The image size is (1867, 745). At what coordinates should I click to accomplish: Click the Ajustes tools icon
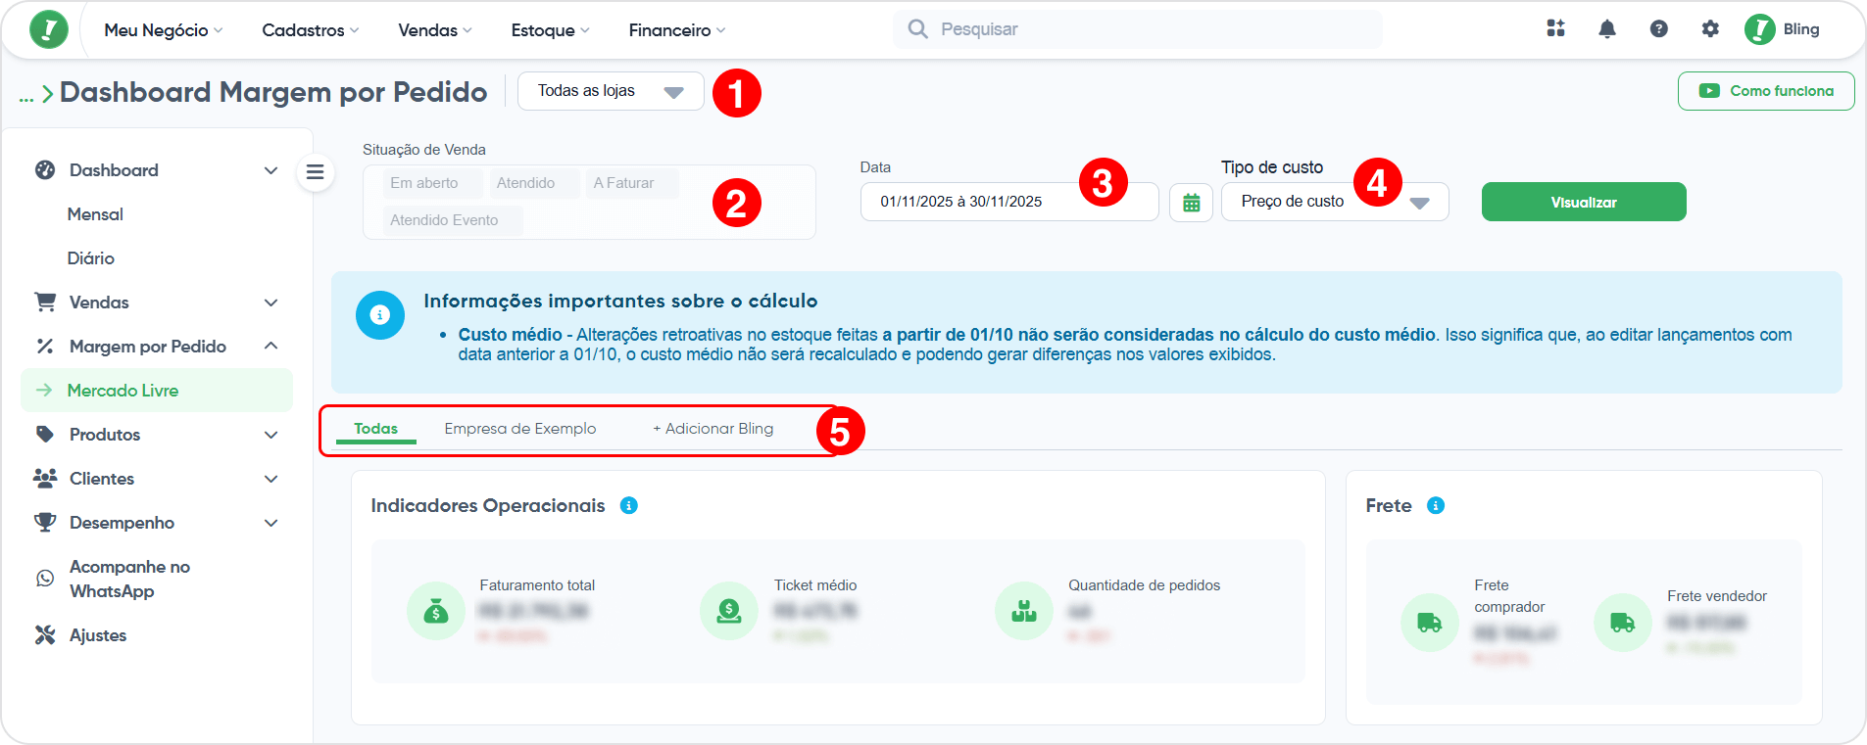click(45, 635)
